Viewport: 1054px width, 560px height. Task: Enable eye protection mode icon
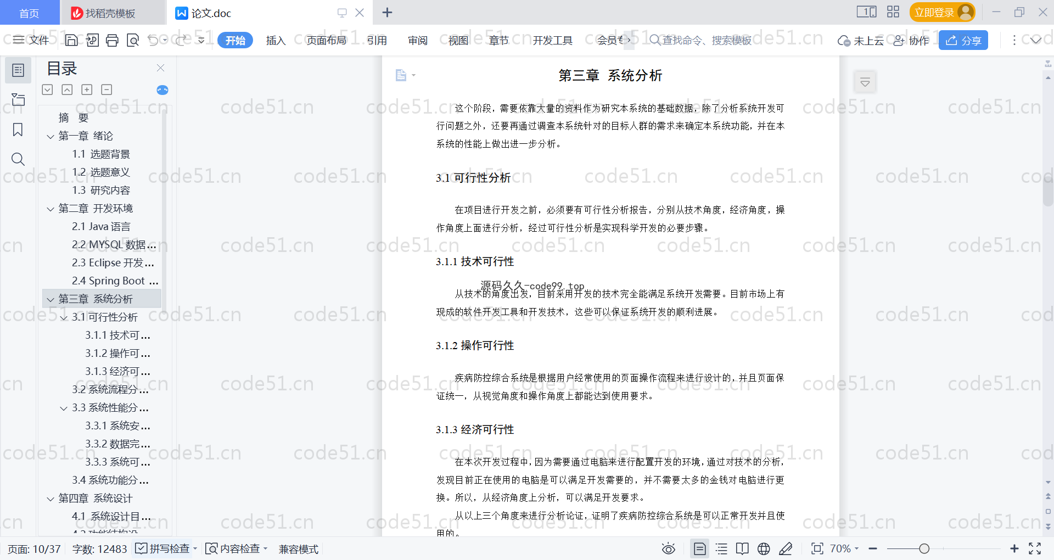(668, 548)
